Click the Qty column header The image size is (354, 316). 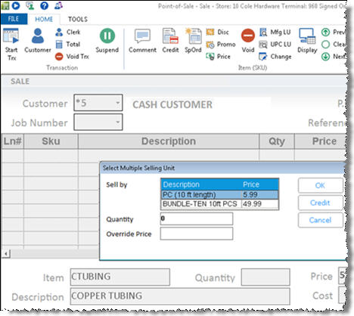(277, 141)
